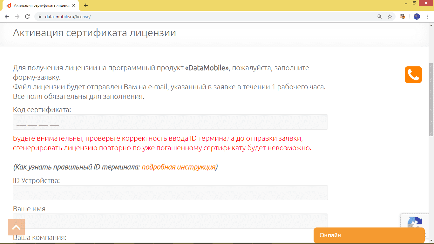434x244 pixels.
Task: Focus the Код сертификата input field
Action: coord(170,122)
